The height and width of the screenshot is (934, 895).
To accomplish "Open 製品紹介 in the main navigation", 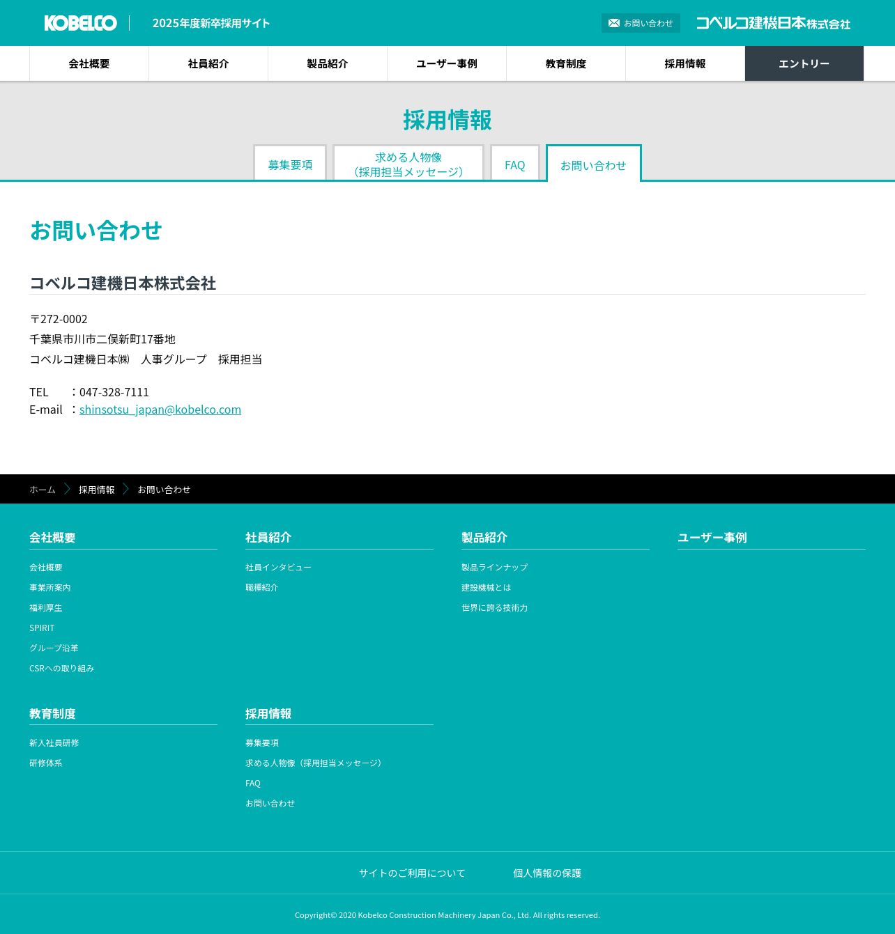I will (328, 63).
